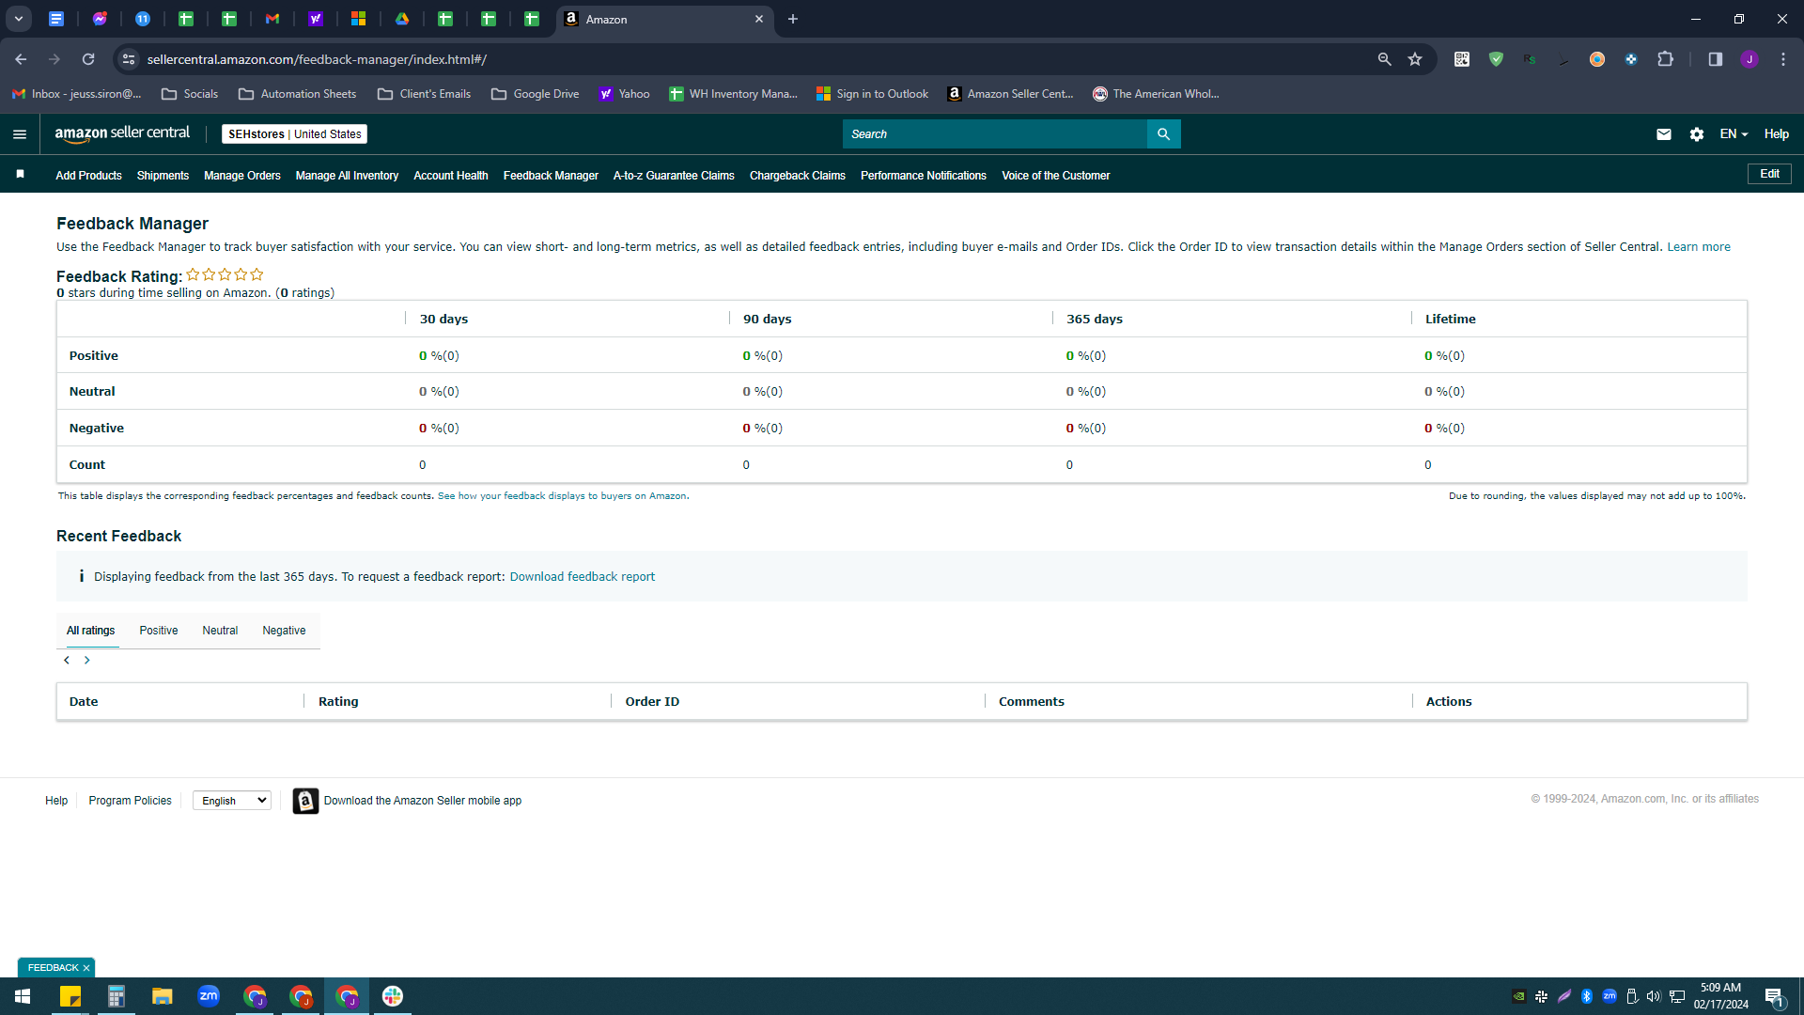This screenshot has height=1015, width=1804.
Task: Click the Help link in header
Action: point(1776,134)
